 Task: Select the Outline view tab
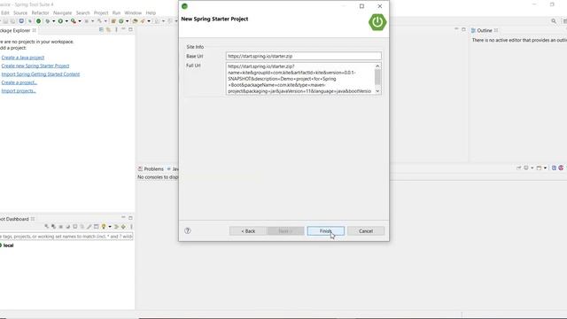[x=485, y=30]
